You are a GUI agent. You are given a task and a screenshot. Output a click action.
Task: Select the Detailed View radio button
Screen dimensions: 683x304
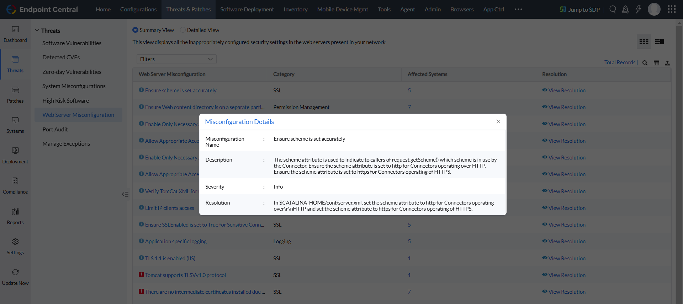click(x=183, y=30)
